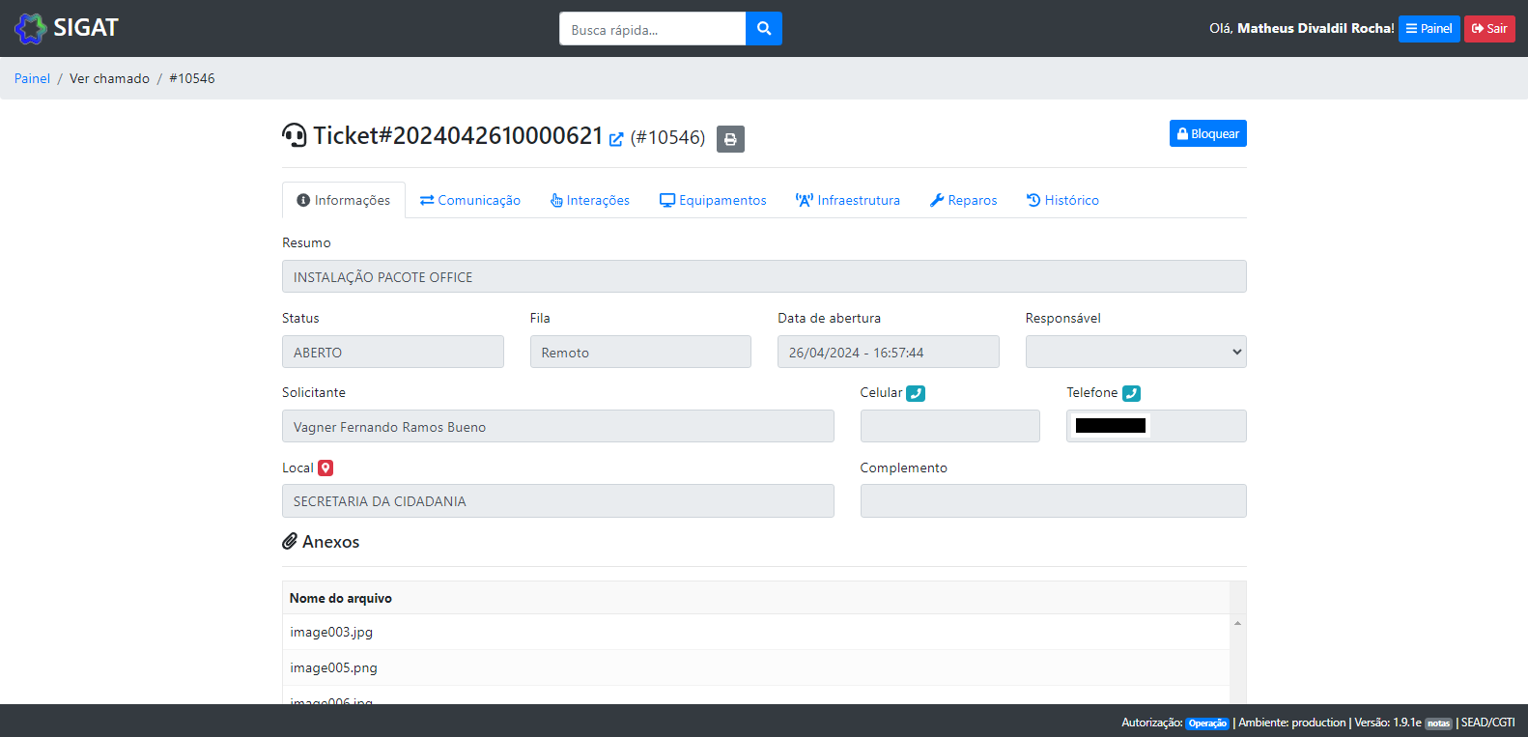Image resolution: width=1528 pixels, height=737 pixels.
Task: Click the magnifier search button
Action: click(x=763, y=29)
